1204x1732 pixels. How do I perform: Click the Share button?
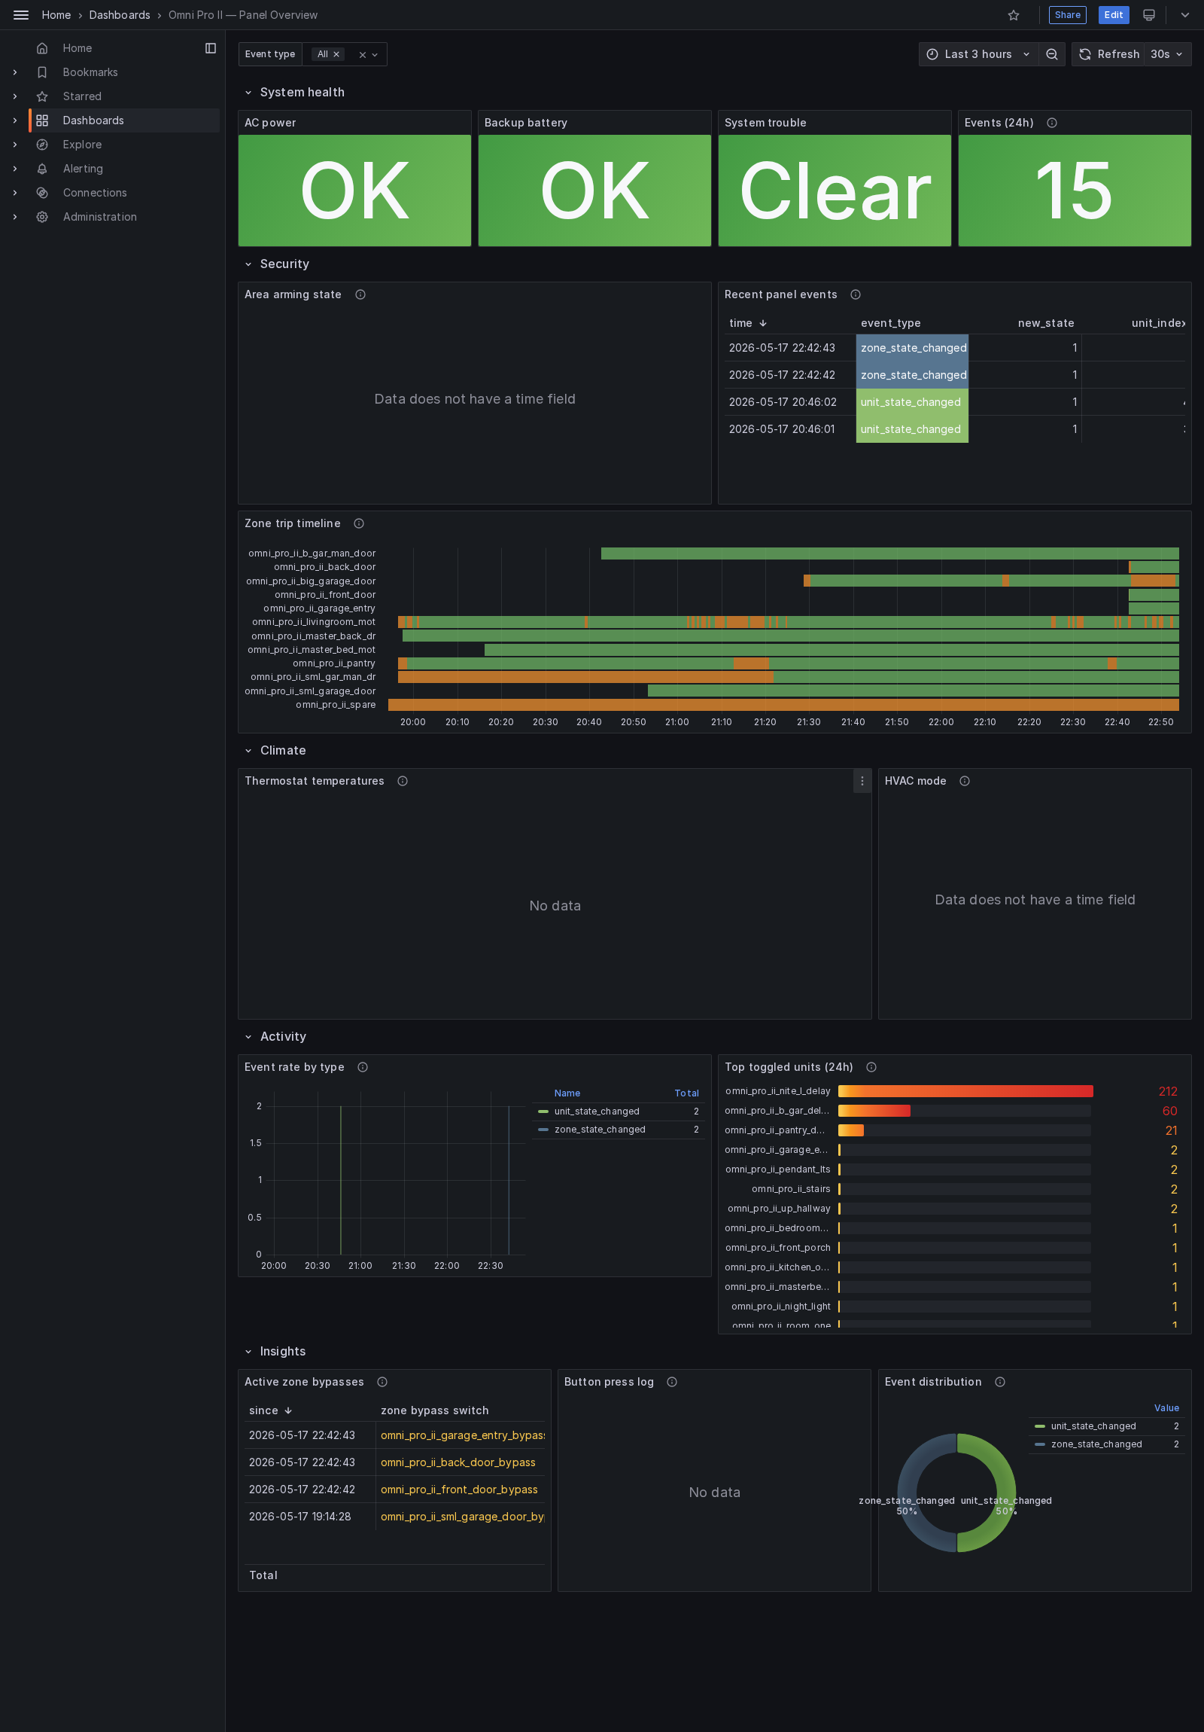click(1067, 15)
